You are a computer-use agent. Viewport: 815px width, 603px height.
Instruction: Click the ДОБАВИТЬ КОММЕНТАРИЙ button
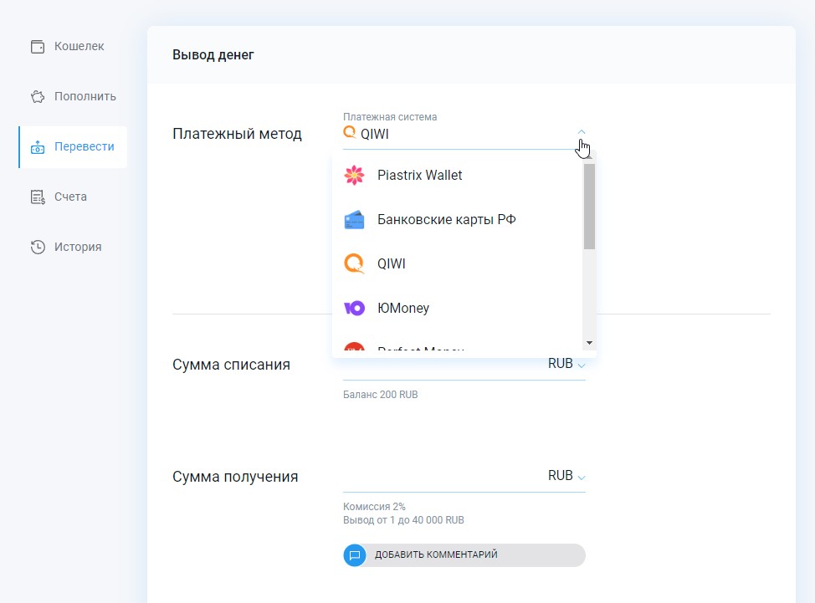point(464,555)
